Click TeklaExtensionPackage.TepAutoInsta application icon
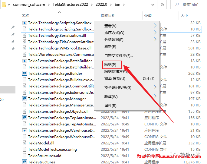Screen dimensions: 207x164 [25, 118]
